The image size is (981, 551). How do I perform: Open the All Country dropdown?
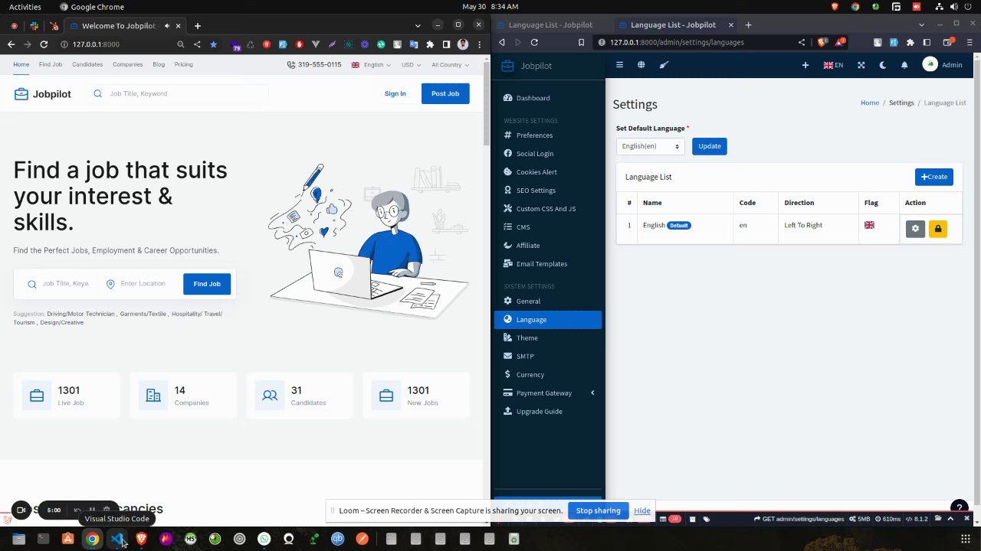point(449,65)
